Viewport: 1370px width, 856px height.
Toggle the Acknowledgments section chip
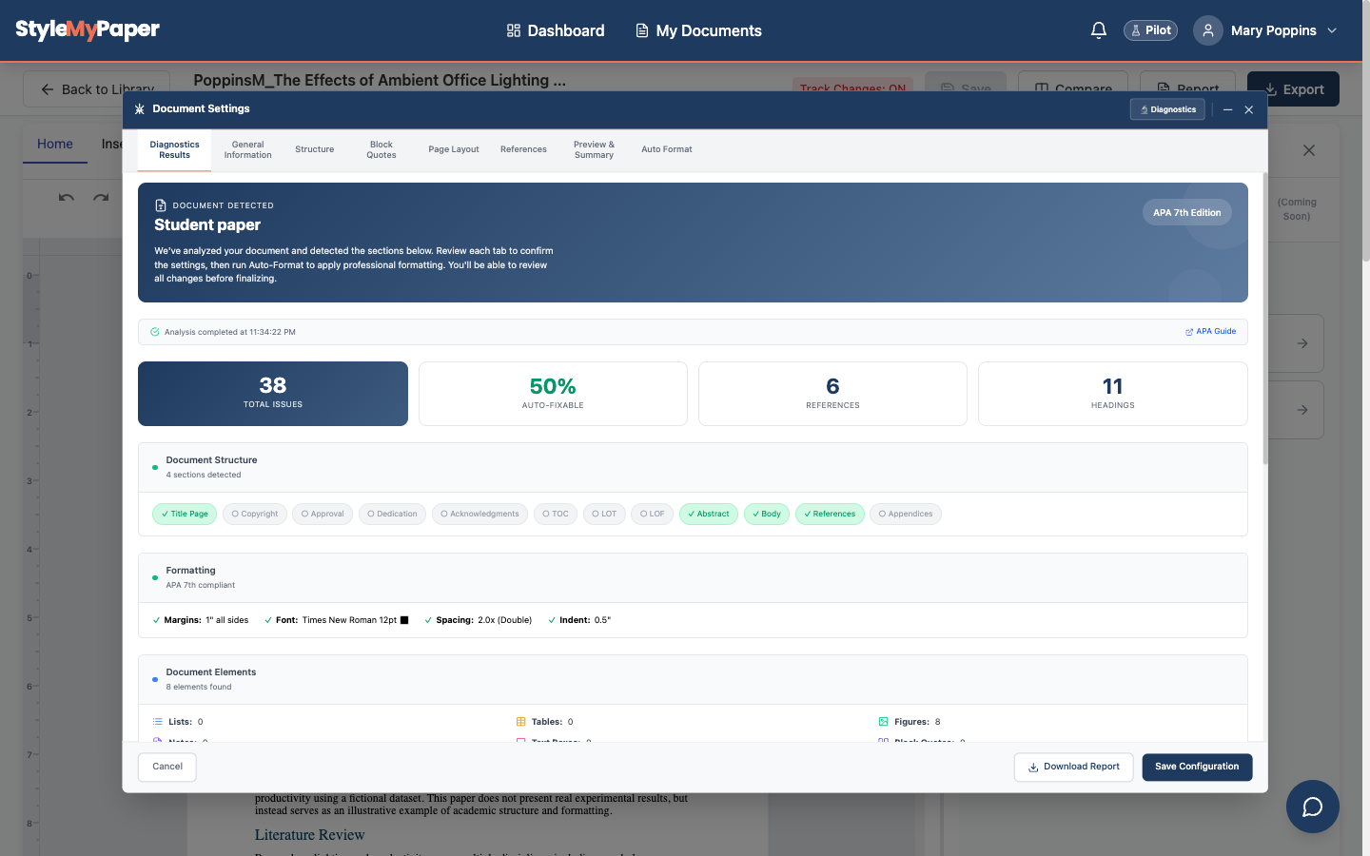pyautogui.click(x=479, y=514)
